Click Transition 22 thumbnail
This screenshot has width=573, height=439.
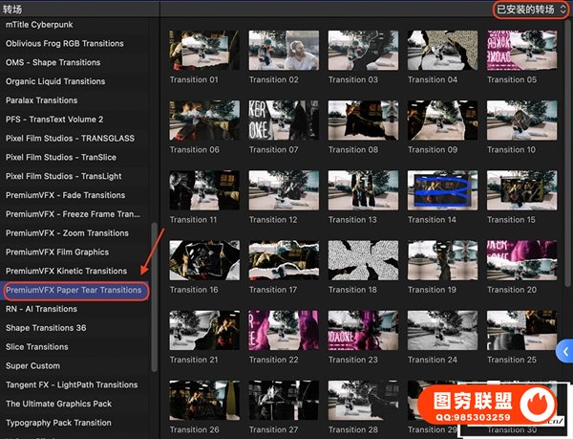coord(284,330)
